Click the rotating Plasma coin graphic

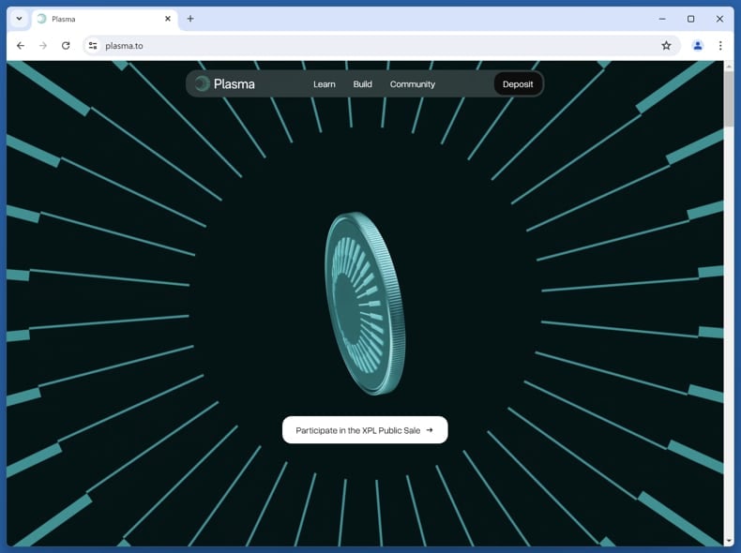pos(365,303)
